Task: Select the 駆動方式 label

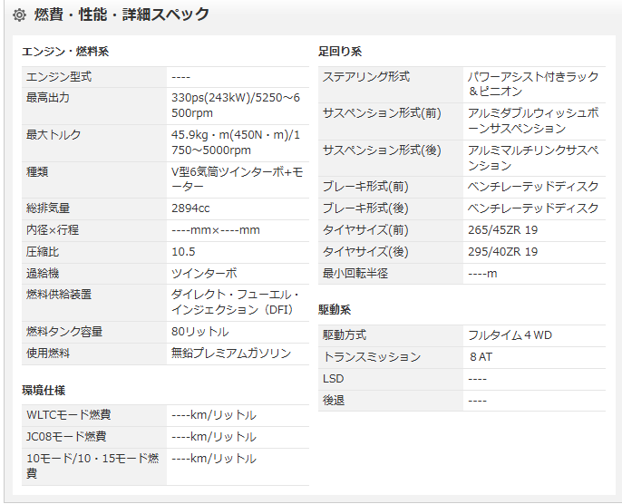Action: point(345,335)
